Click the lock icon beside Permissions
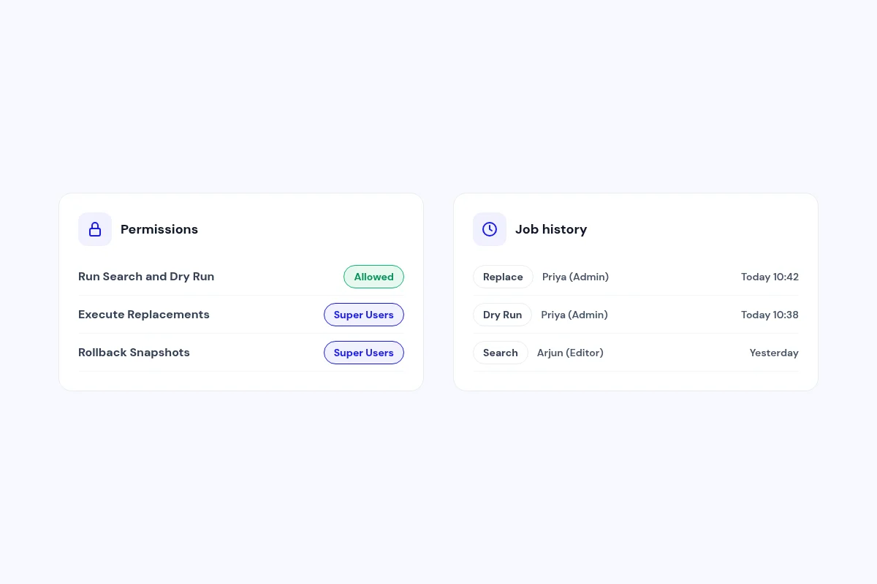877x584 pixels. [x=95, y=229]
